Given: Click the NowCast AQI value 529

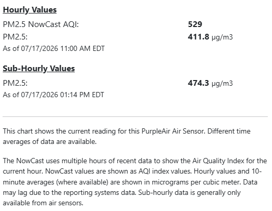Looking at the screenshot, I should pyautogui.click(x=195, y=24).
